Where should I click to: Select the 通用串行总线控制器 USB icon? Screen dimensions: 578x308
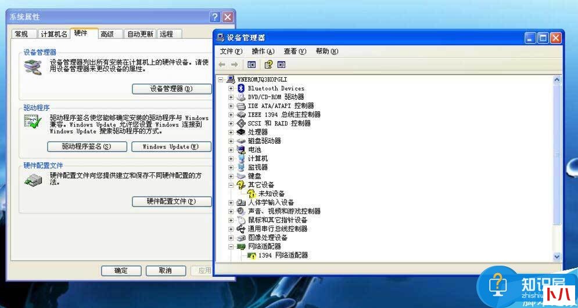(x=241, y=229)
